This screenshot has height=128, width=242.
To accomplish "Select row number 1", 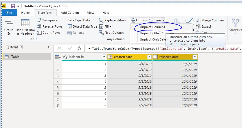I will (58, 64).
